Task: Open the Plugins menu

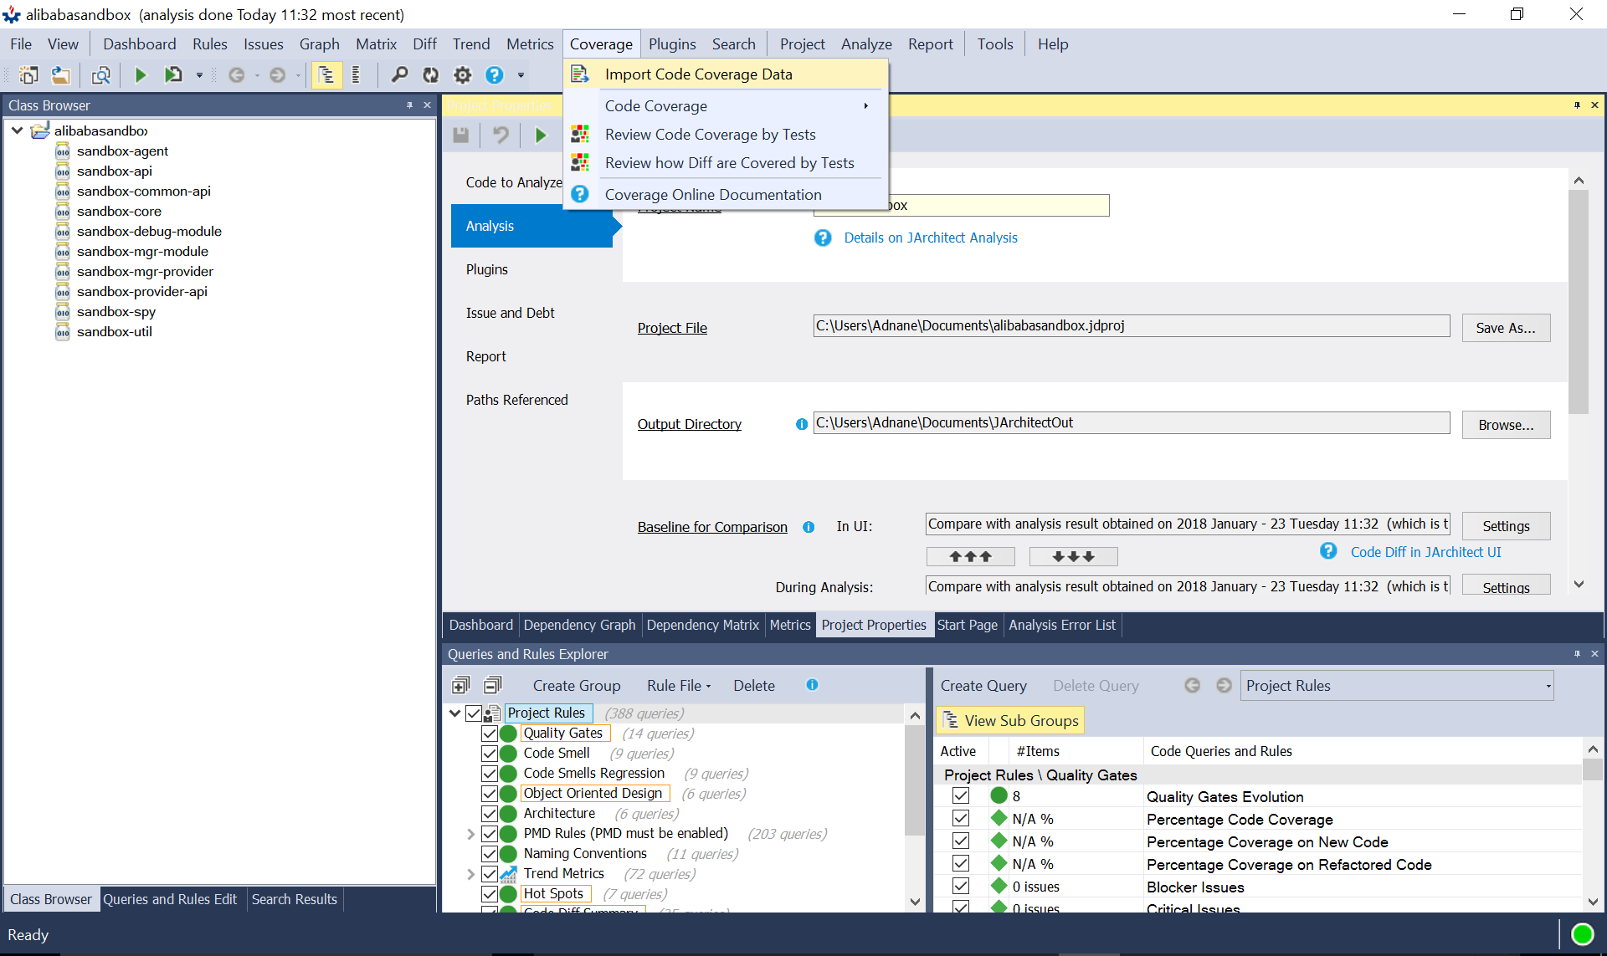Action: 672,44
